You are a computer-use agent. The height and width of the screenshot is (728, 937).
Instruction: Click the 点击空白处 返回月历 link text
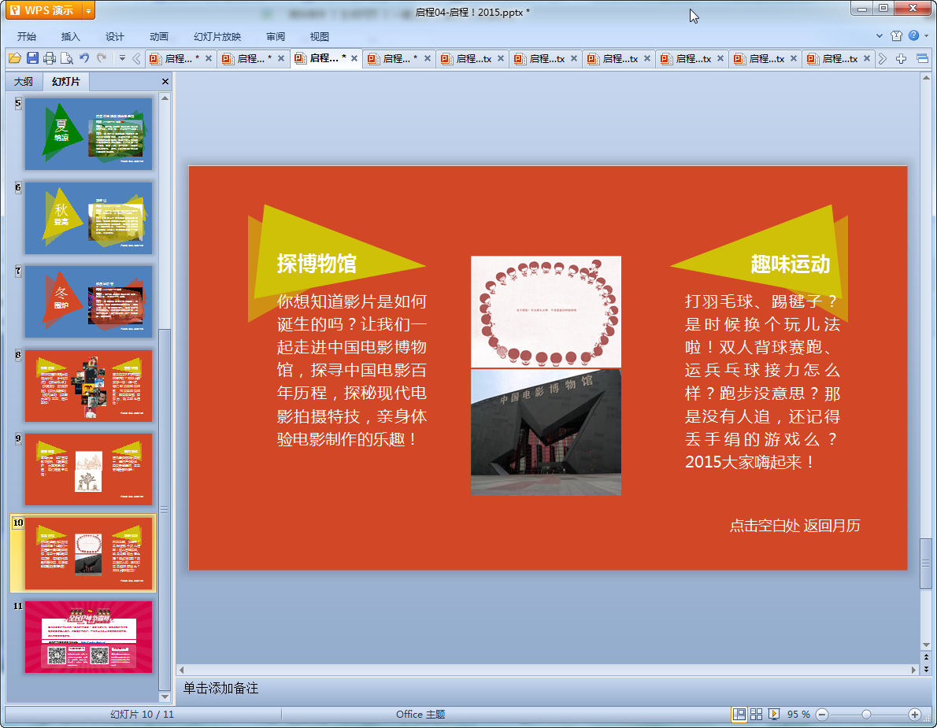tap(794, 526)
